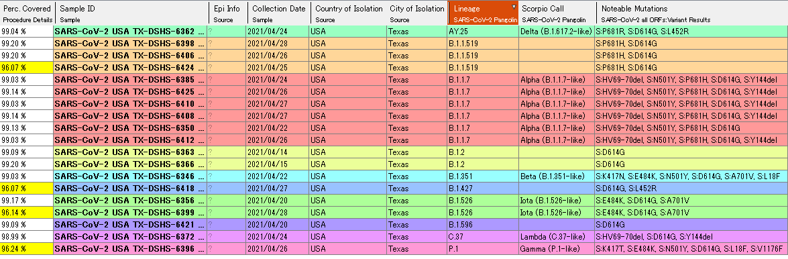Image resolution: width=788 pixels, height=259 pixels.
Task: Click collection date 2021/04/25
Action: tap(278, 67)
